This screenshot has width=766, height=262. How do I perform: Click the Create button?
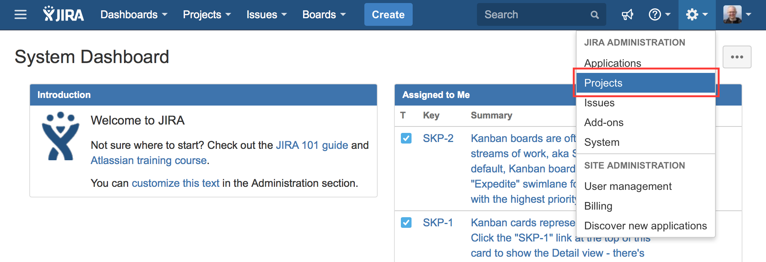click(388, 15)
